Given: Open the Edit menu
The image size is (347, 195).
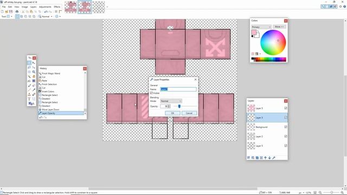Looking at the screenshot, I should coord(10,7).
